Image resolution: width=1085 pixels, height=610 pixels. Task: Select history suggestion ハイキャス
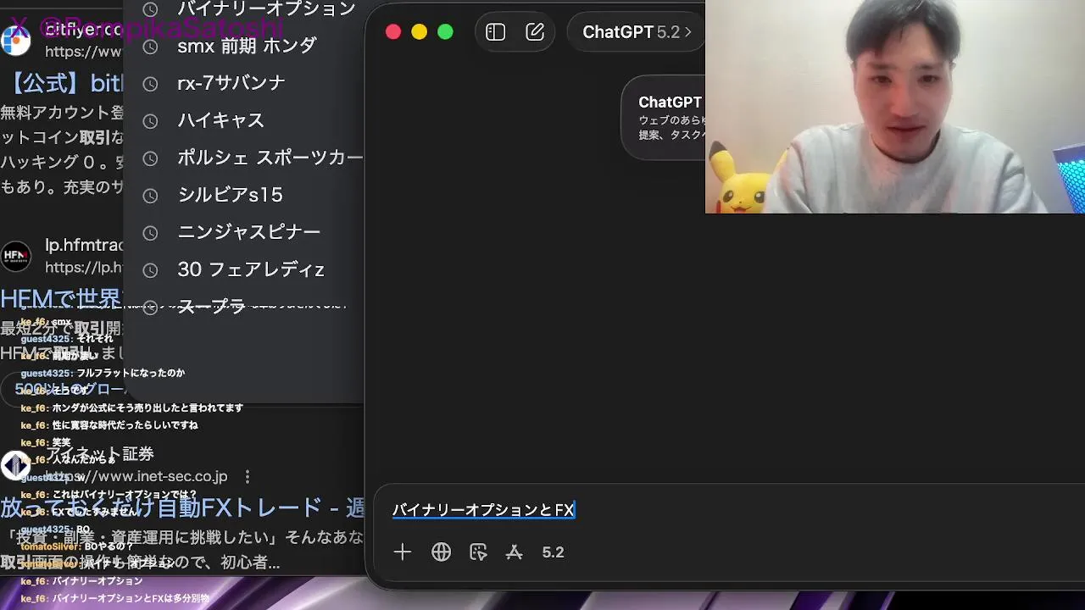pos(220,120)
